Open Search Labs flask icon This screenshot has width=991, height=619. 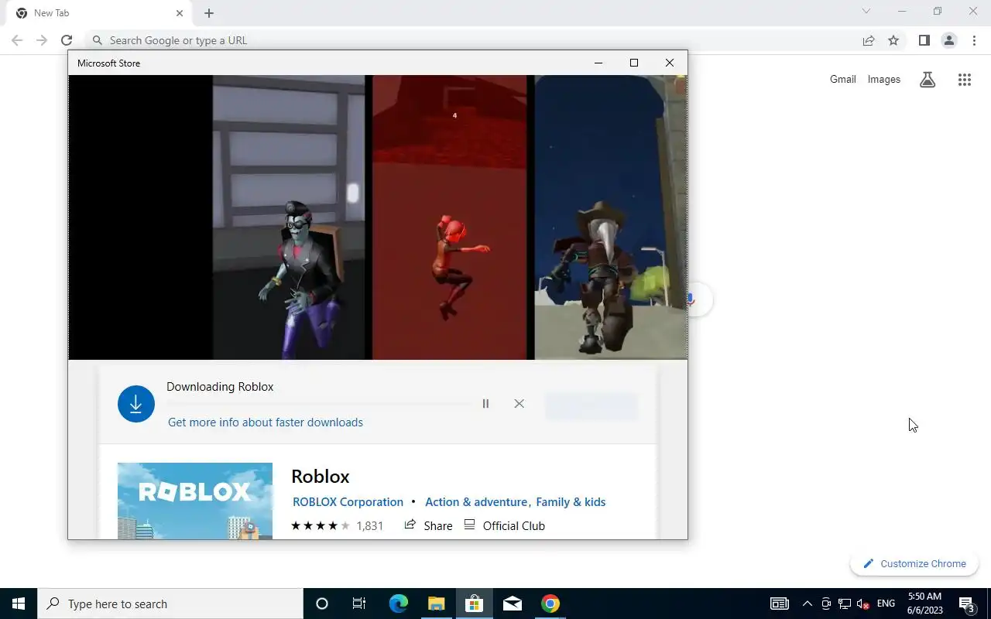tap(928, 79)
